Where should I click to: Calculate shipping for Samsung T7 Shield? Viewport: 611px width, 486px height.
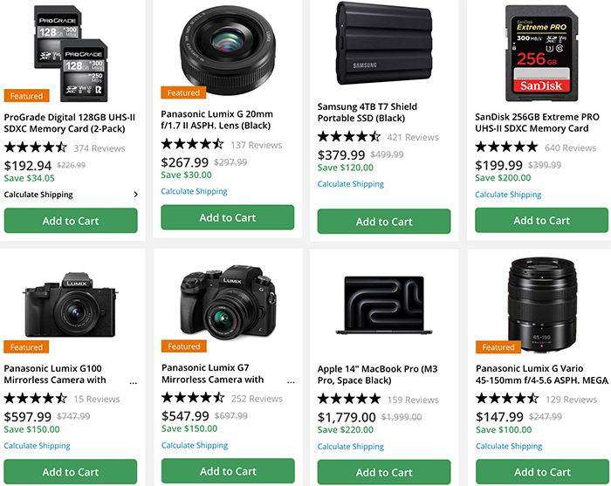pyautogui.click(x=351, y=184)
